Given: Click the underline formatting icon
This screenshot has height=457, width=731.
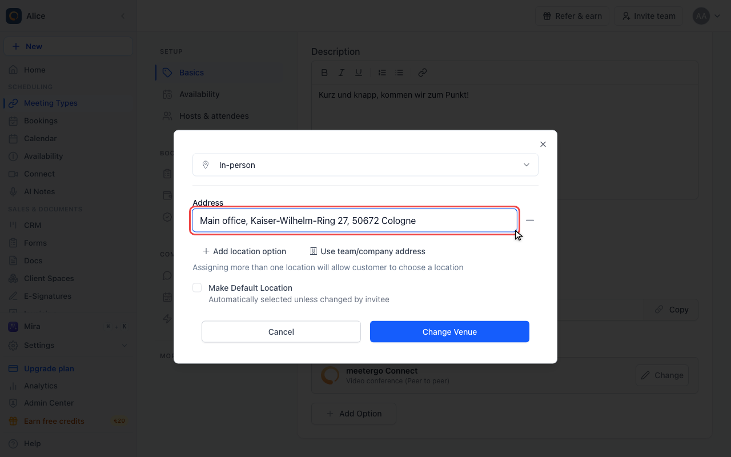Looking at the screenshot, I should click(x=359, y=73).
